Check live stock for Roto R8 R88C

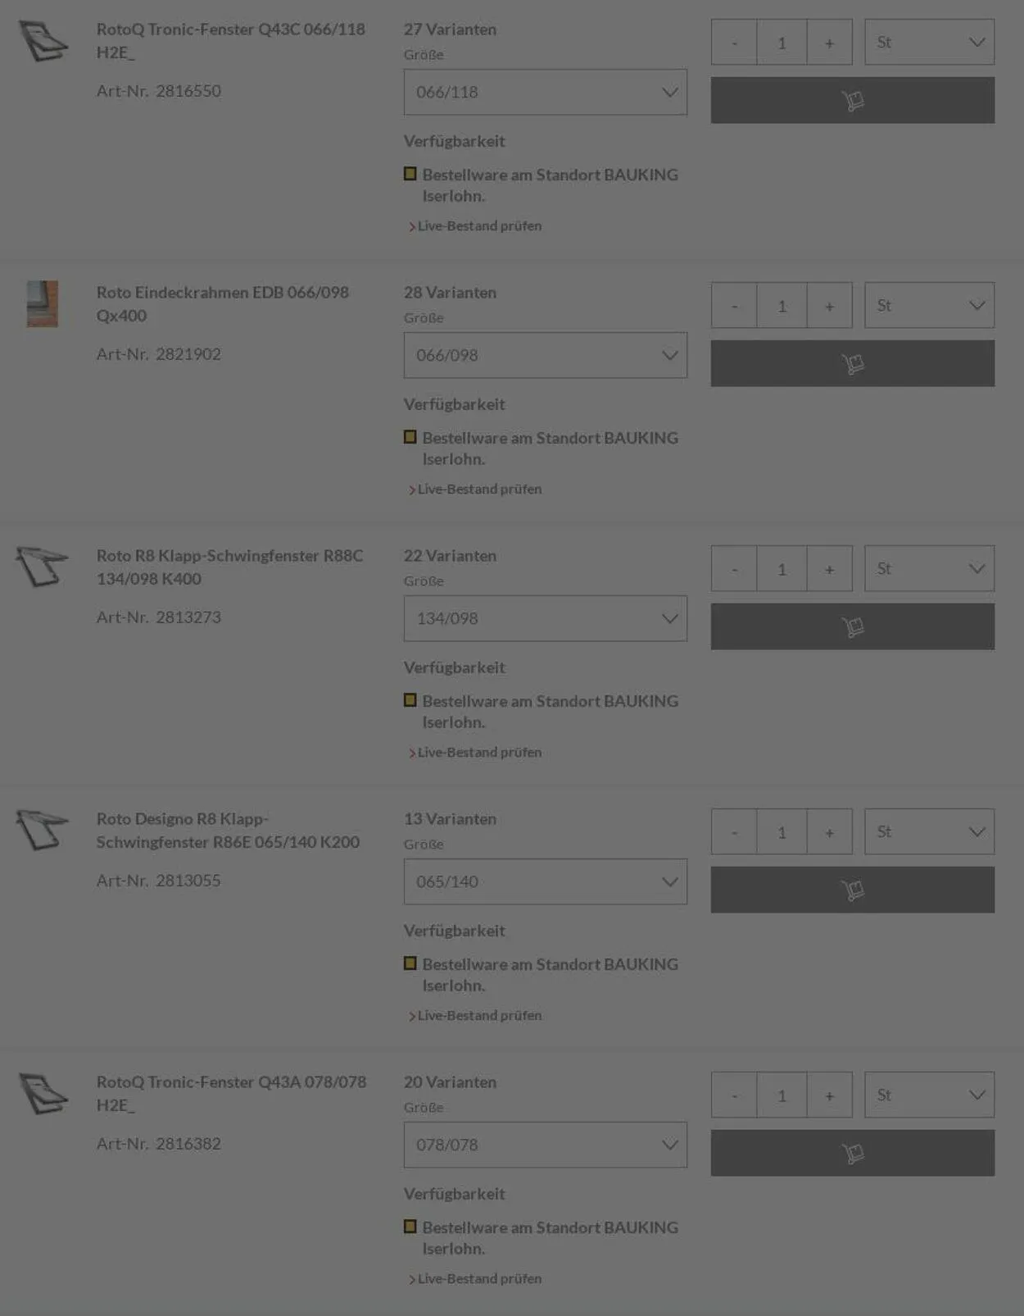479,752
